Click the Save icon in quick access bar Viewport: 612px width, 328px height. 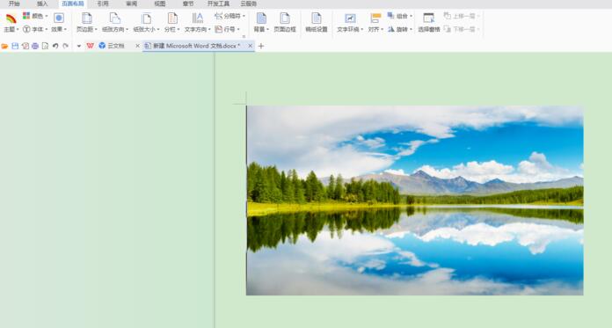tap(15, 46)
